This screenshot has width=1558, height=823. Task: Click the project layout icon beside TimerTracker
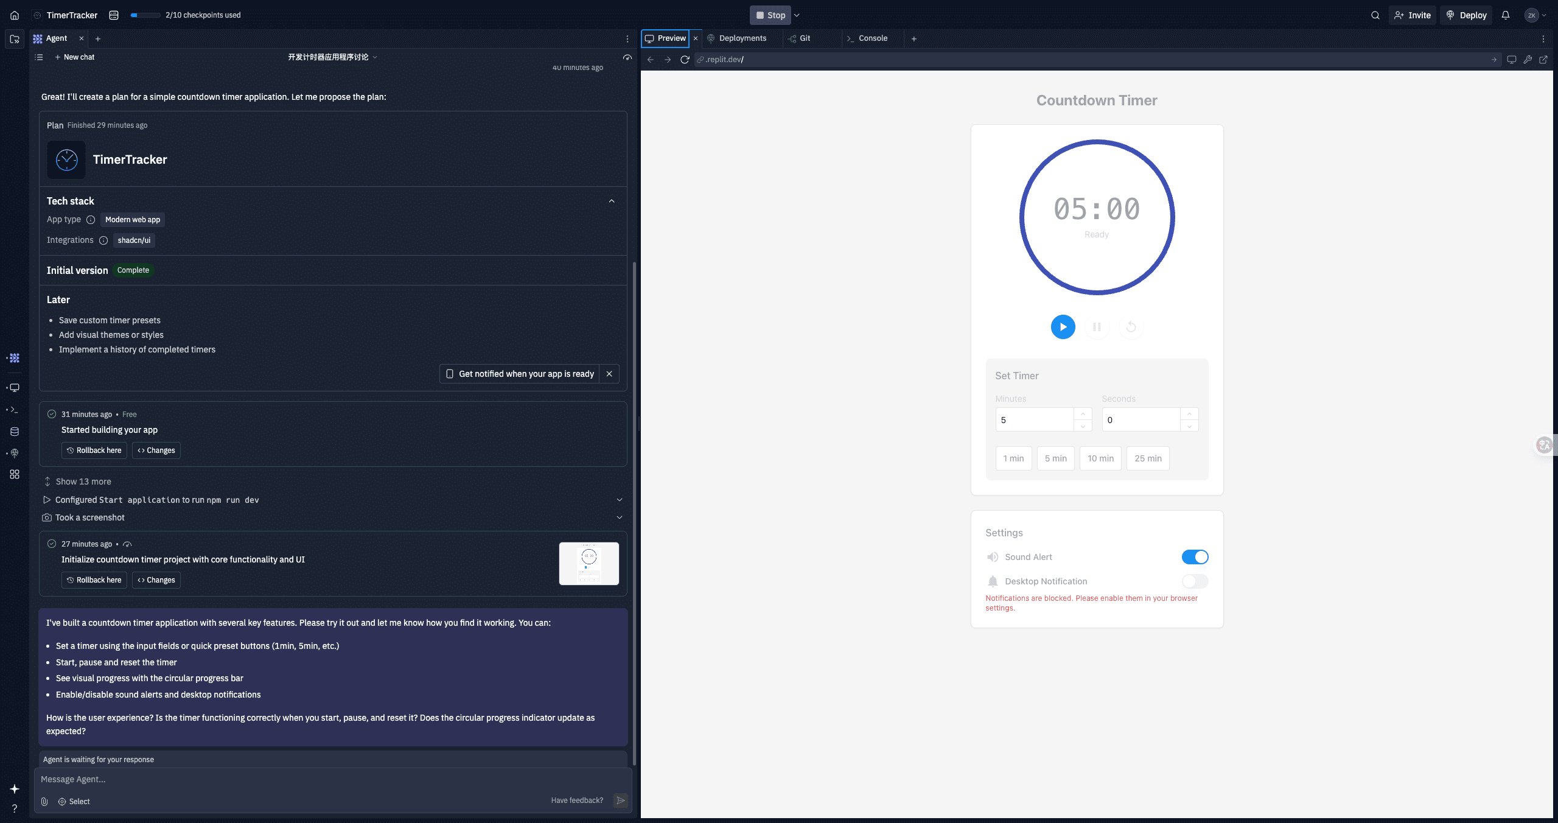click(x=114, y=15)
